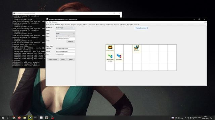Open File Explorer from the taskbar
The width and height of the screenshot is (215, 120).
click(25, 118)
